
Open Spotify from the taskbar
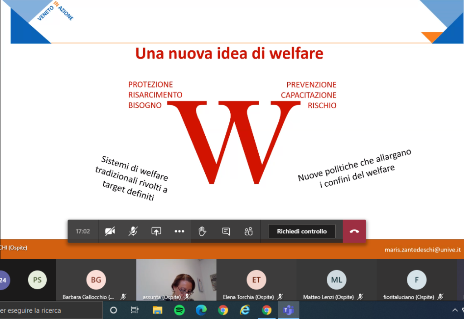click(179, 310)
